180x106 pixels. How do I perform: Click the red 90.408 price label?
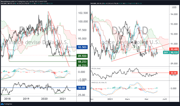[x=174, y=49]
